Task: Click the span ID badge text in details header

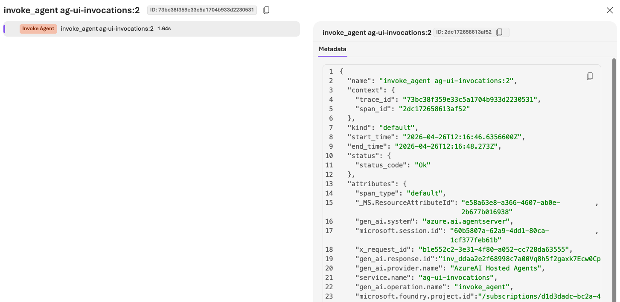Action: tap(463, 32)
